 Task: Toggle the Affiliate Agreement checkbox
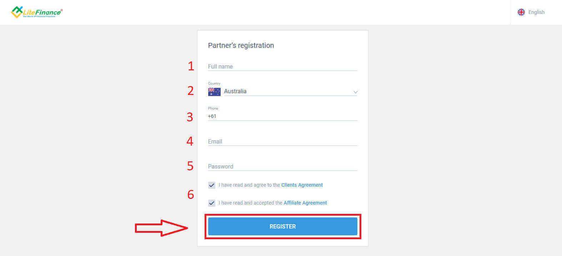212,203
